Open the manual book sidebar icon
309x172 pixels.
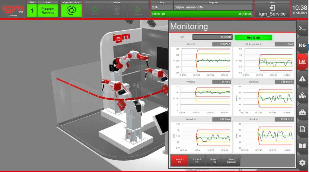[x=302, y=146]
